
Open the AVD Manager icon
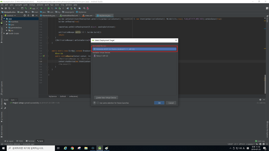[71, 8]
